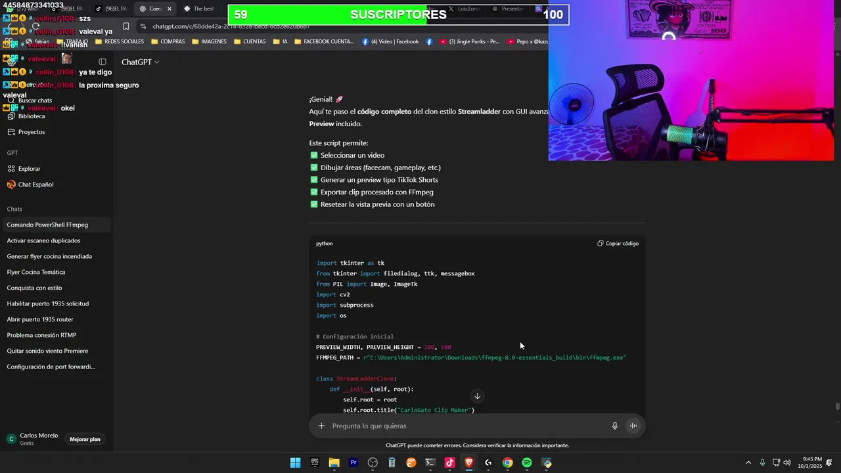
Task: Switch to 'The best' browser tab
Action: 199,9
